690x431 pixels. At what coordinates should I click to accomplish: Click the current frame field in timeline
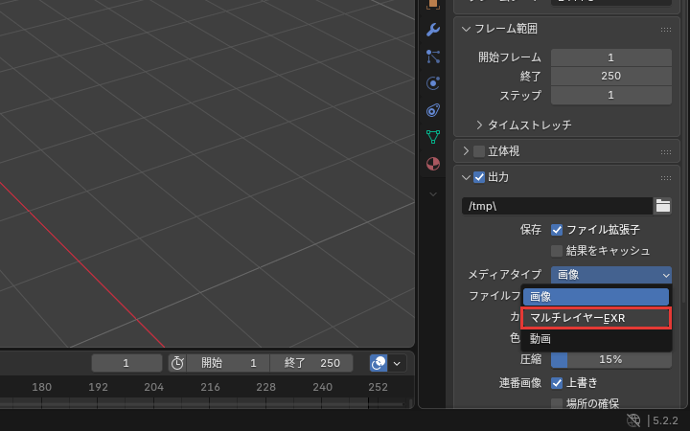tap(126, 363)
